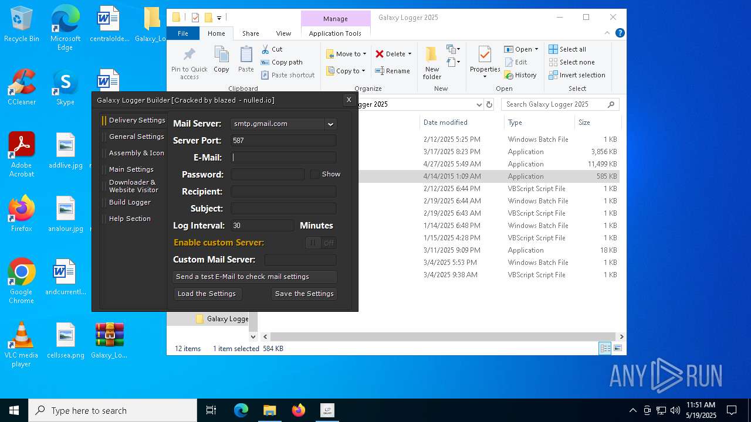This screenshot has width=751, height=422.
Task: Open the Application Tools tab
Action: [335, 33]
